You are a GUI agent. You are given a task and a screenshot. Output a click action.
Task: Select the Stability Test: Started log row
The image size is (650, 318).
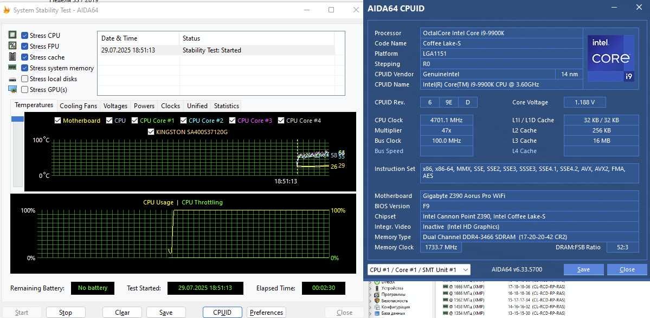point(216,50)
